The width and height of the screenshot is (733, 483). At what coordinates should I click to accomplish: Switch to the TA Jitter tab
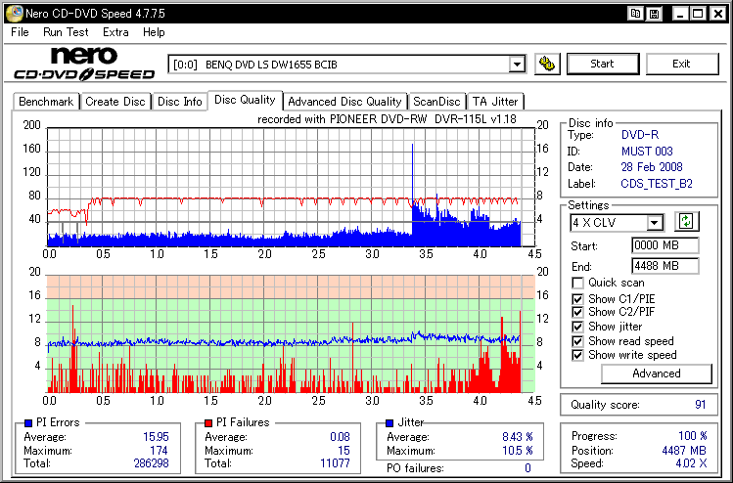pos(495,102)
